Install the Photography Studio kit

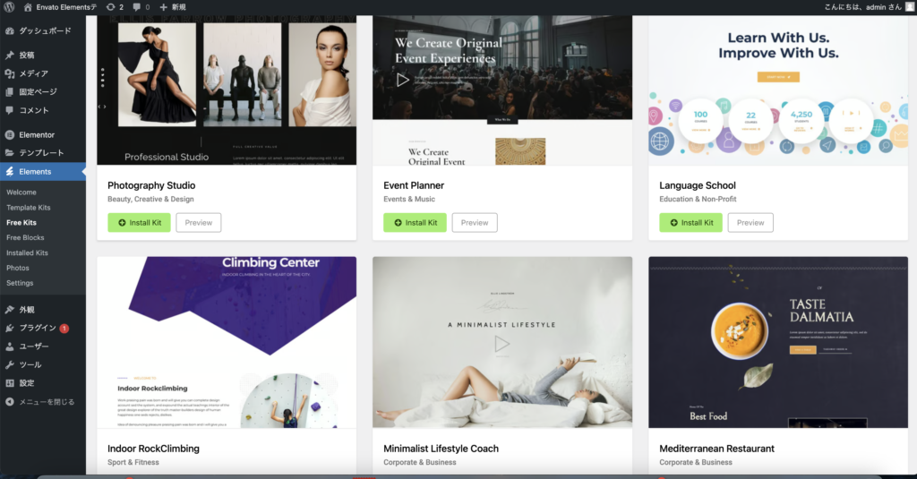coord(139,222)
